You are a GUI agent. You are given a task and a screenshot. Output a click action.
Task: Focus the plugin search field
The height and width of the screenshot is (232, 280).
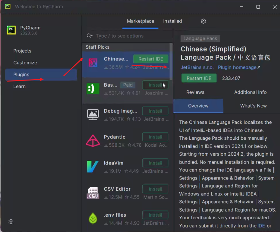127,36
